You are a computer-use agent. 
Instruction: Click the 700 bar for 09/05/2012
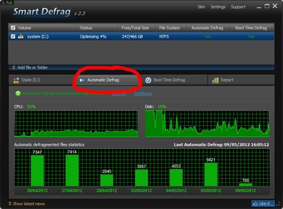(x=246, y=185)
